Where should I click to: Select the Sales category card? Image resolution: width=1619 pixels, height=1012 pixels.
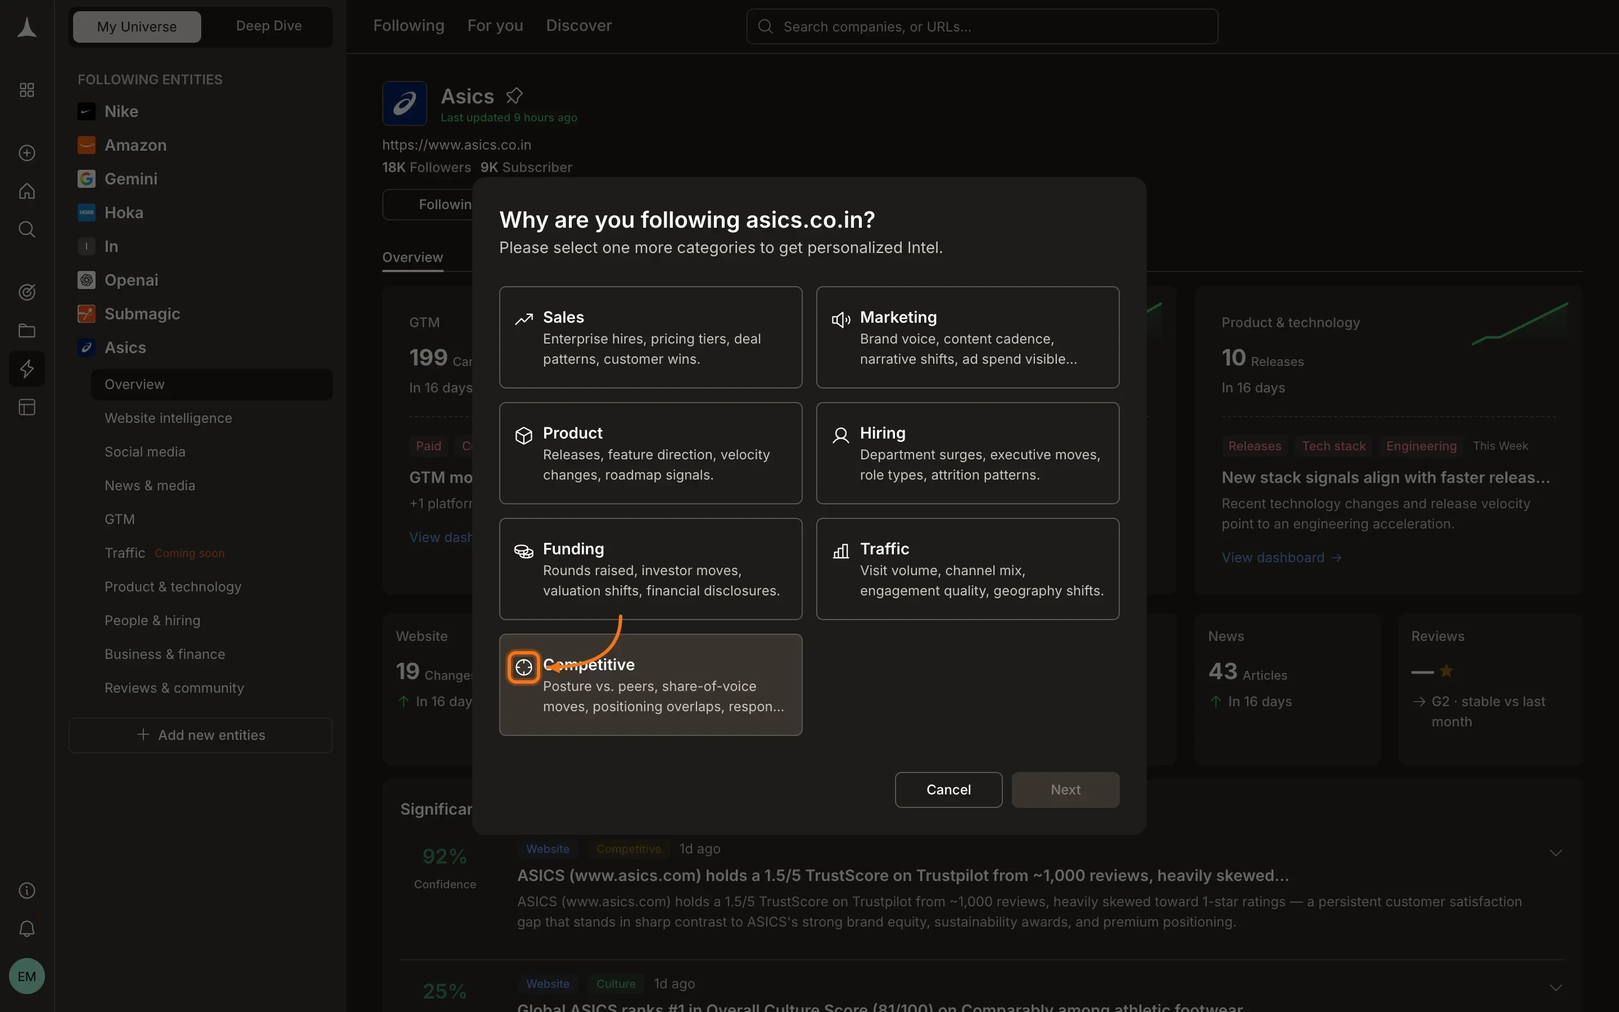point(650,337)
